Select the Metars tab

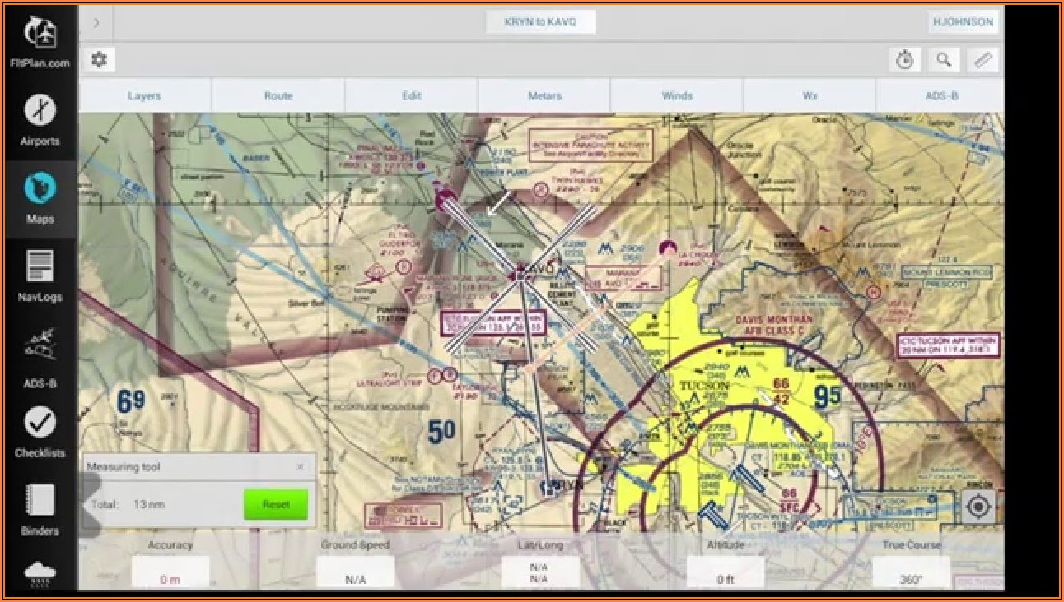pyautogui.click(x=544, y=95)
